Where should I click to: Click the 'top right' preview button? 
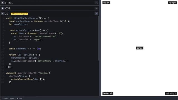click(x=172, y=3)
